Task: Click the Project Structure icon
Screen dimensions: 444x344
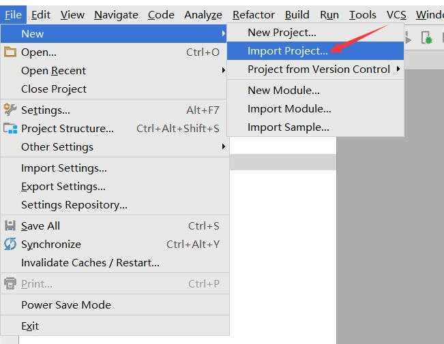Action: (10, 129)
